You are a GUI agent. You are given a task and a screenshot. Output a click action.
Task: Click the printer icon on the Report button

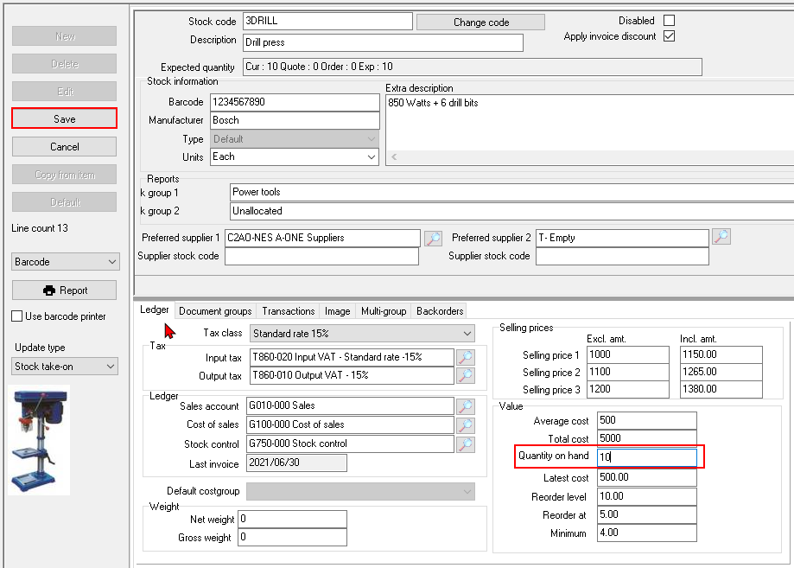coord(50,290)
